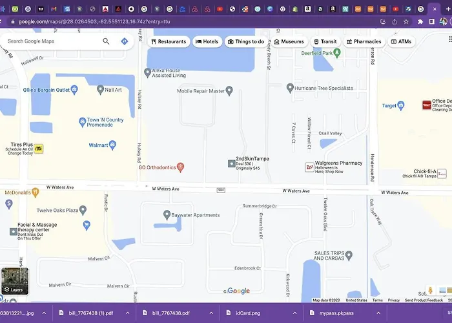The width and height of the screenshot is (452, 323).
Task: Bookmark page with star icon
Action: tap(406, 21)
